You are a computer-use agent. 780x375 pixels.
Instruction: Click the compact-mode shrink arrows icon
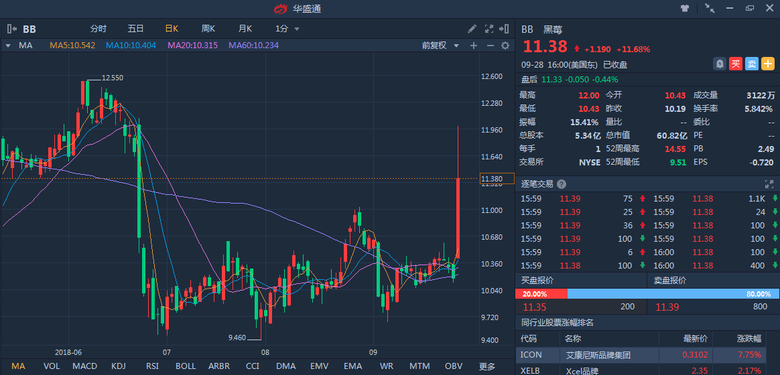point(710,9)
